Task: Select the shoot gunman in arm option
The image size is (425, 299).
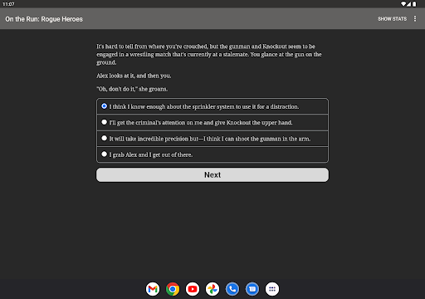Action: pos(212,139)
